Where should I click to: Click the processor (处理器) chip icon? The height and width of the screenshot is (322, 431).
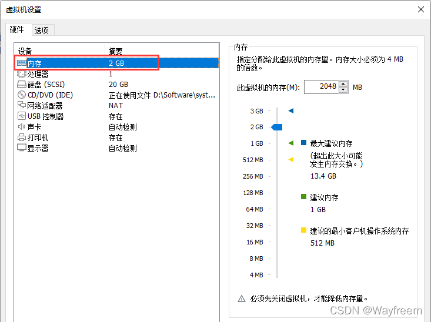[21, 73]
